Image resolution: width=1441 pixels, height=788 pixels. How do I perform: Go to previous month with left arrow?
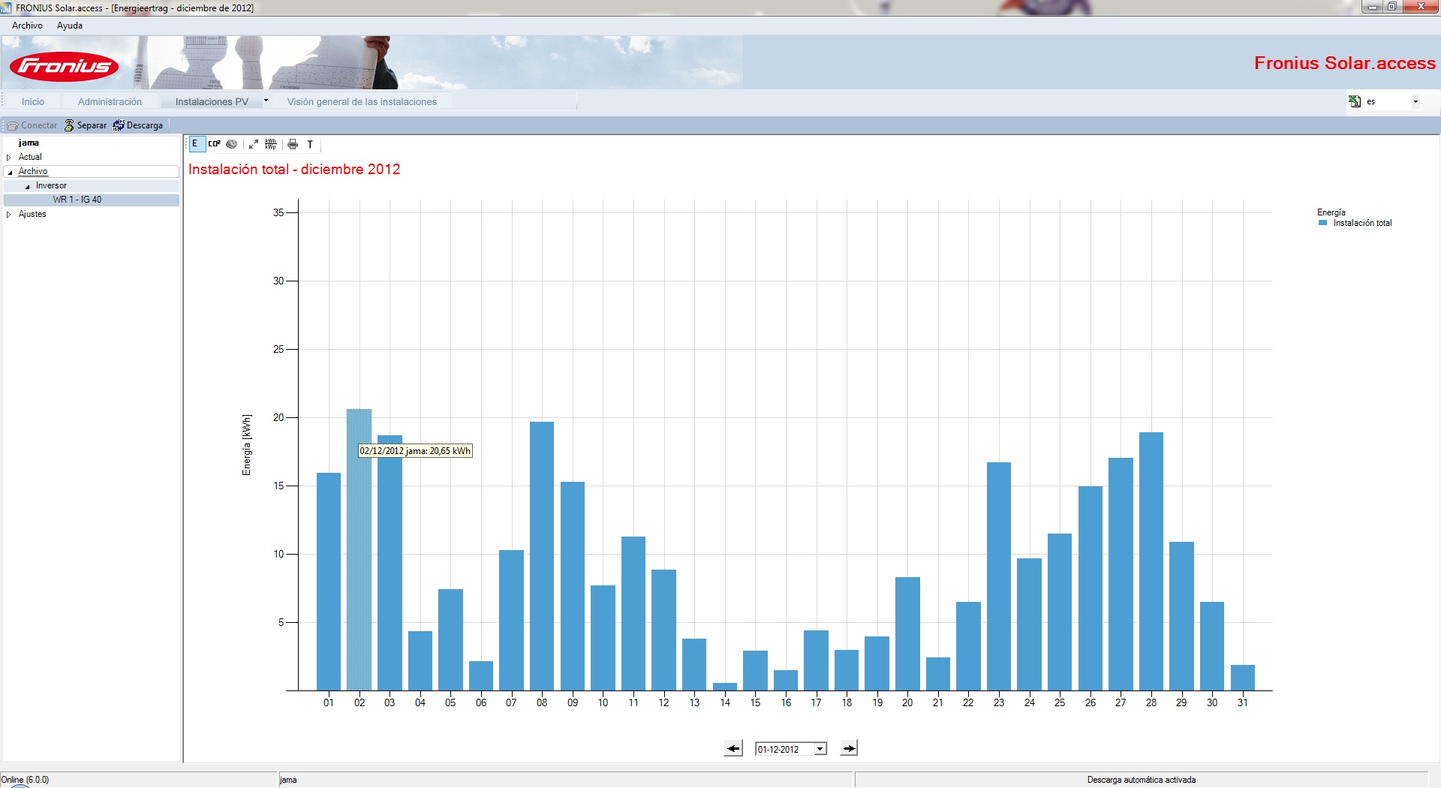(733, 748)
